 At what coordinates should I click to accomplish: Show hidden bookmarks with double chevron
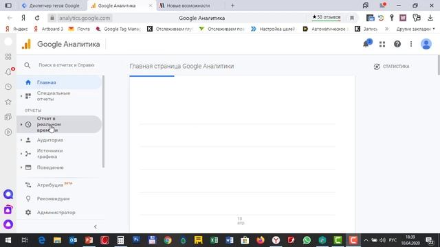coord(386,29)
